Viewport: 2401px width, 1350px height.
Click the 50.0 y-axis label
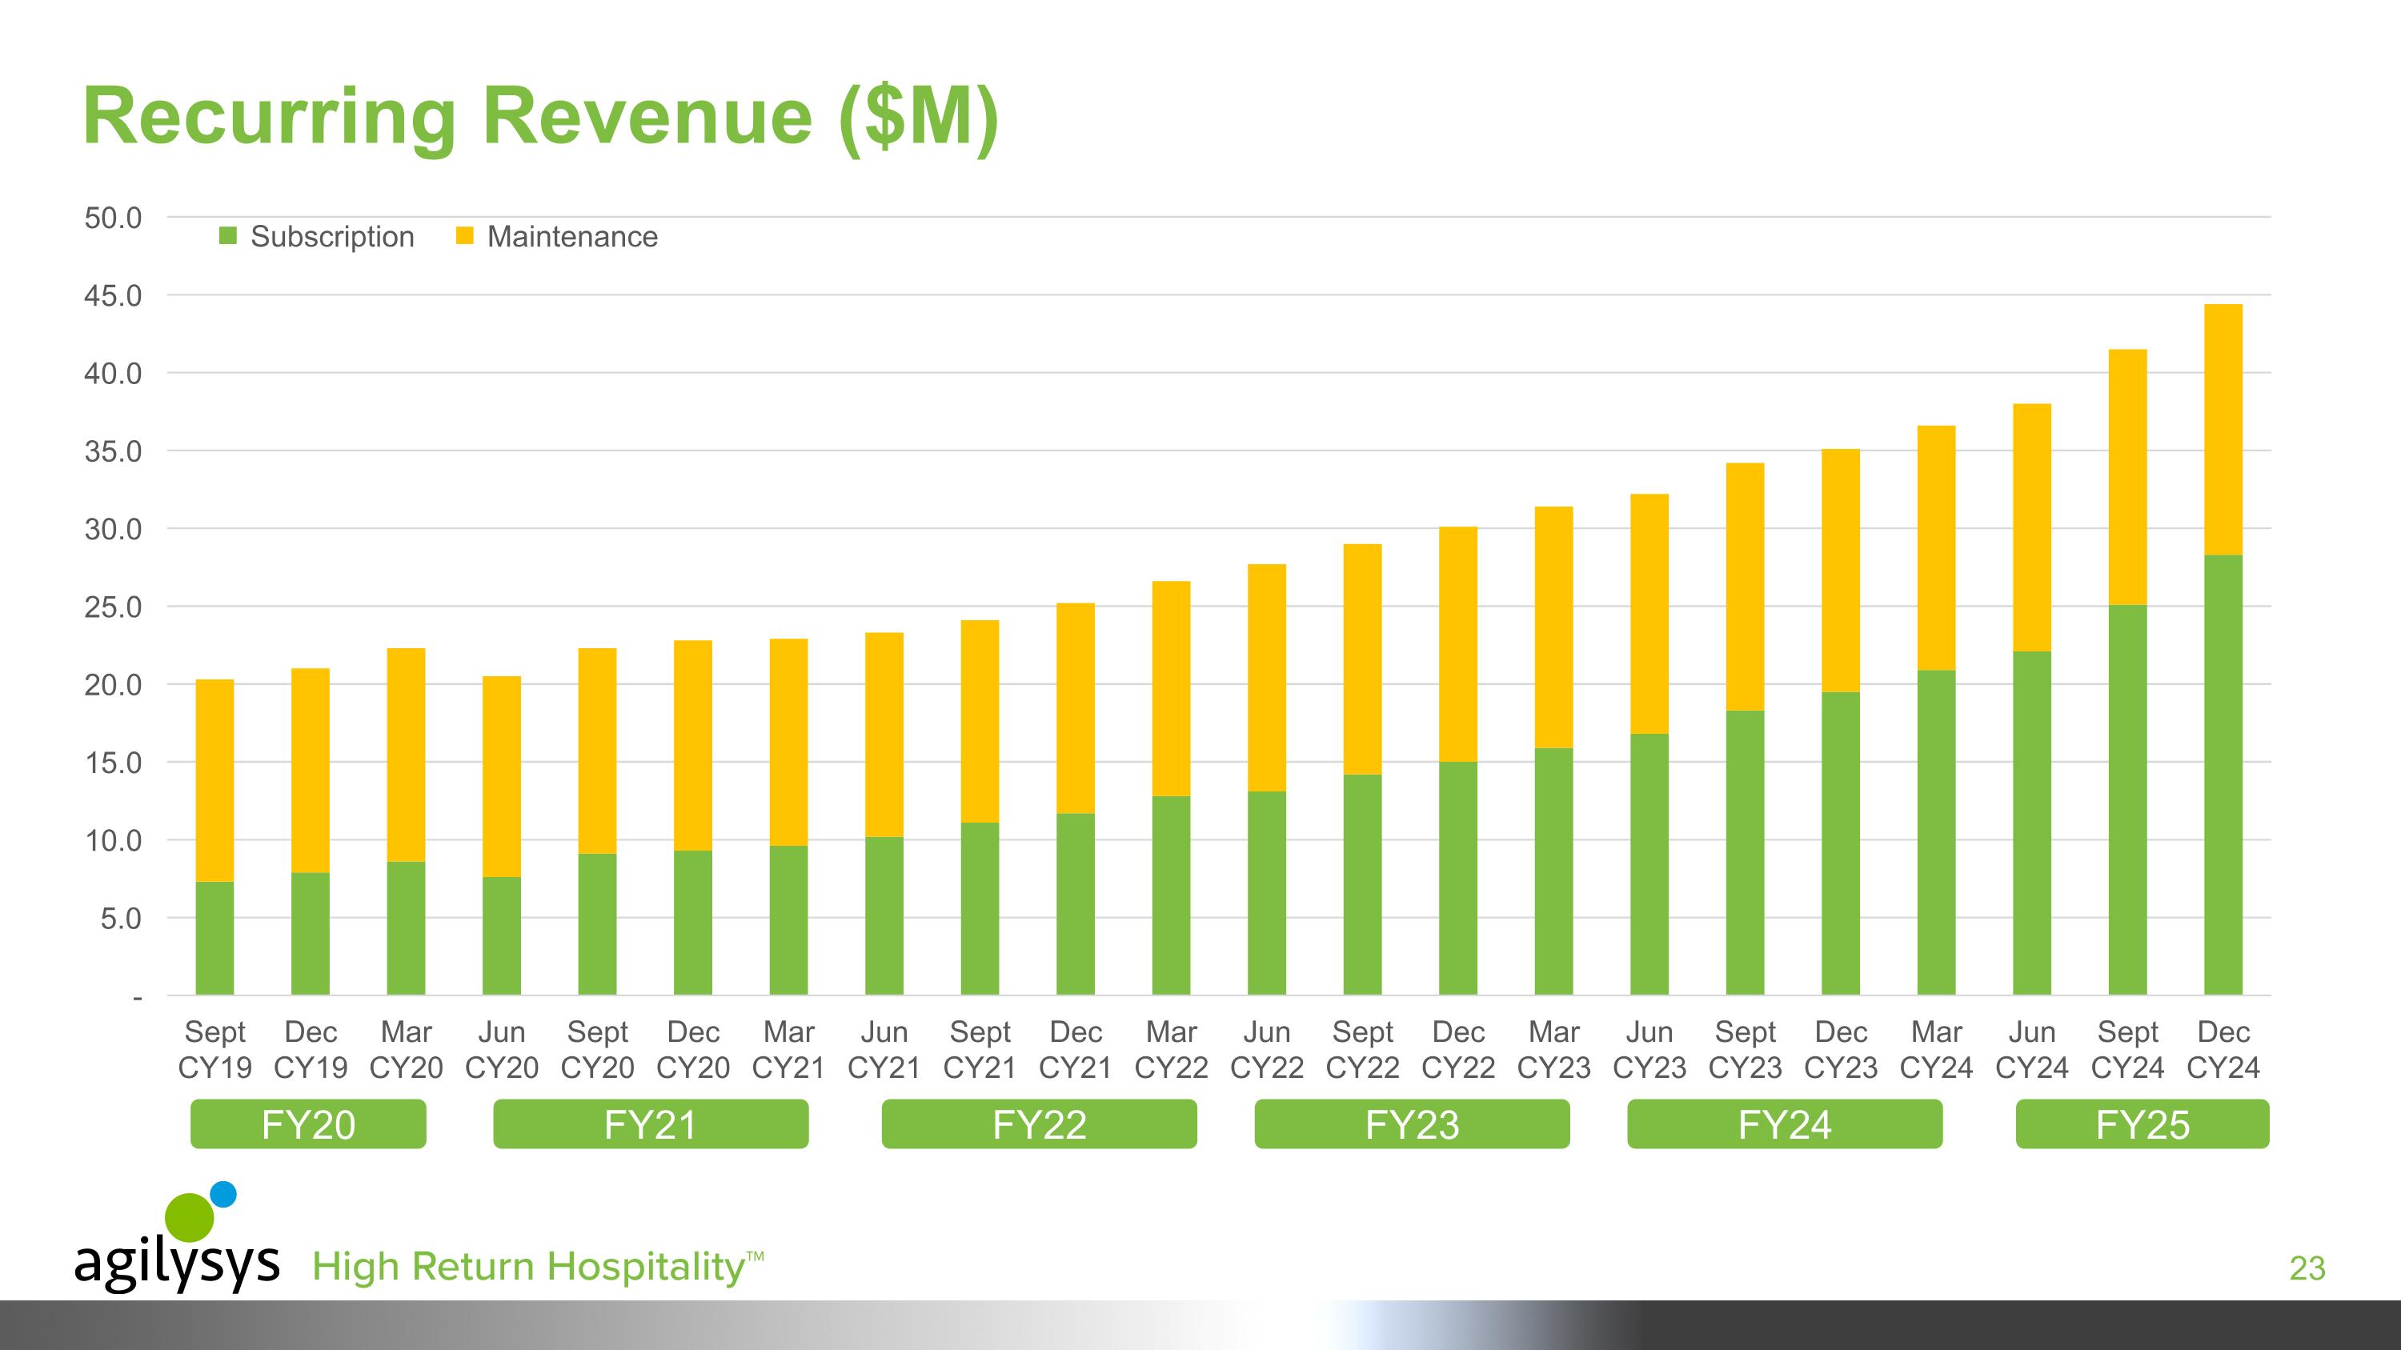[113, 218]
